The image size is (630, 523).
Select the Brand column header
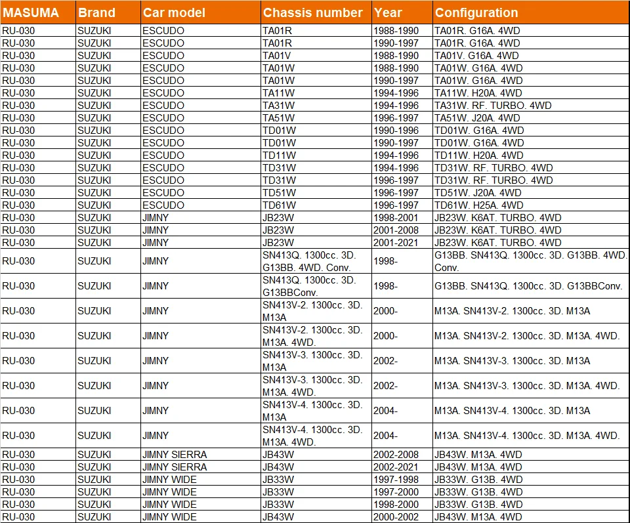[108, 12]
